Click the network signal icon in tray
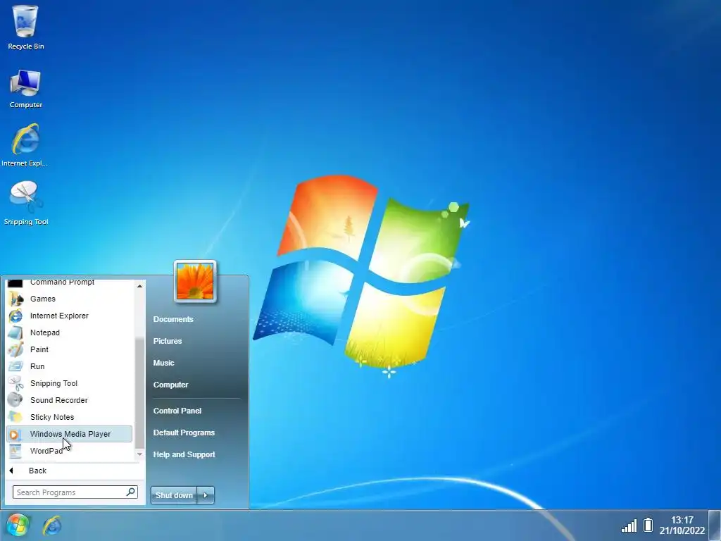The image size is (721, 541). (x=629, y=526)
